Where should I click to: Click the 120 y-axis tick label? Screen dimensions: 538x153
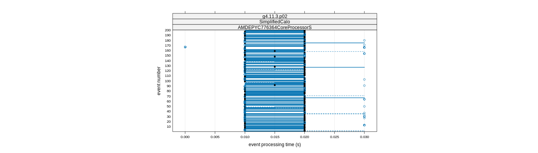pyautogui.click(x=168, y=71)
